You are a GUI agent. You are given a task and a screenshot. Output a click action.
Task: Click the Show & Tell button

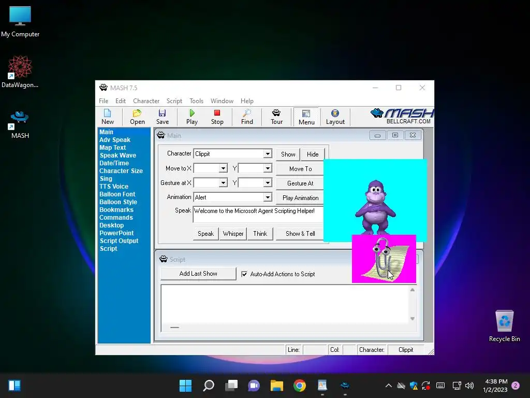[x=300, y=234]
